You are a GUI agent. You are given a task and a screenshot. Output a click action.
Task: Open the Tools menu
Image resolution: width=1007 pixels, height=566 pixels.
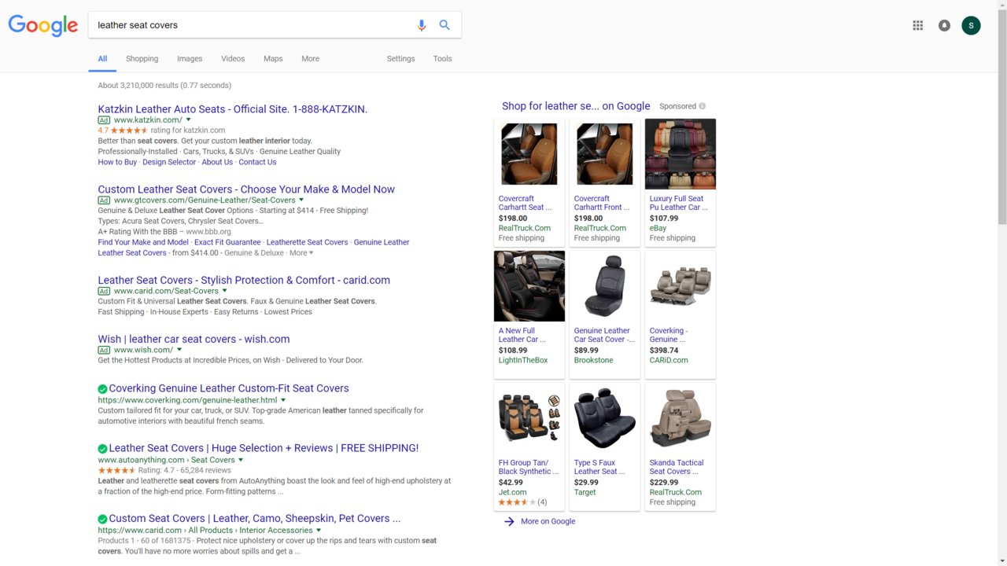442,59
